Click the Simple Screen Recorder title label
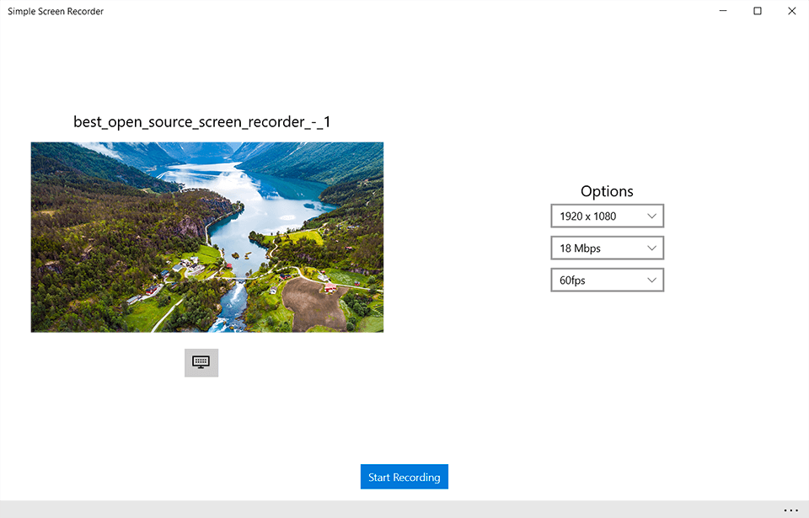Screen dimensions: 809x518 click(x=55, y=11)
